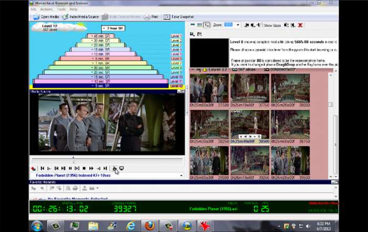368x232 pixels.
Task: Select the Level 10 label
Action: [176, 77]
